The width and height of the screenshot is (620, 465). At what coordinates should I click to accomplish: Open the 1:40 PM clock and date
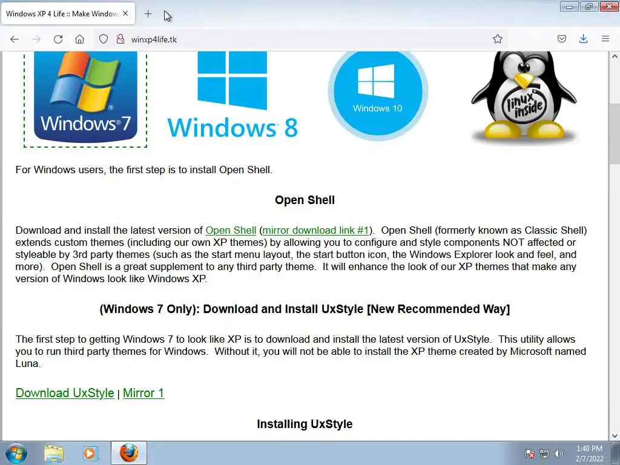(589, 453)
